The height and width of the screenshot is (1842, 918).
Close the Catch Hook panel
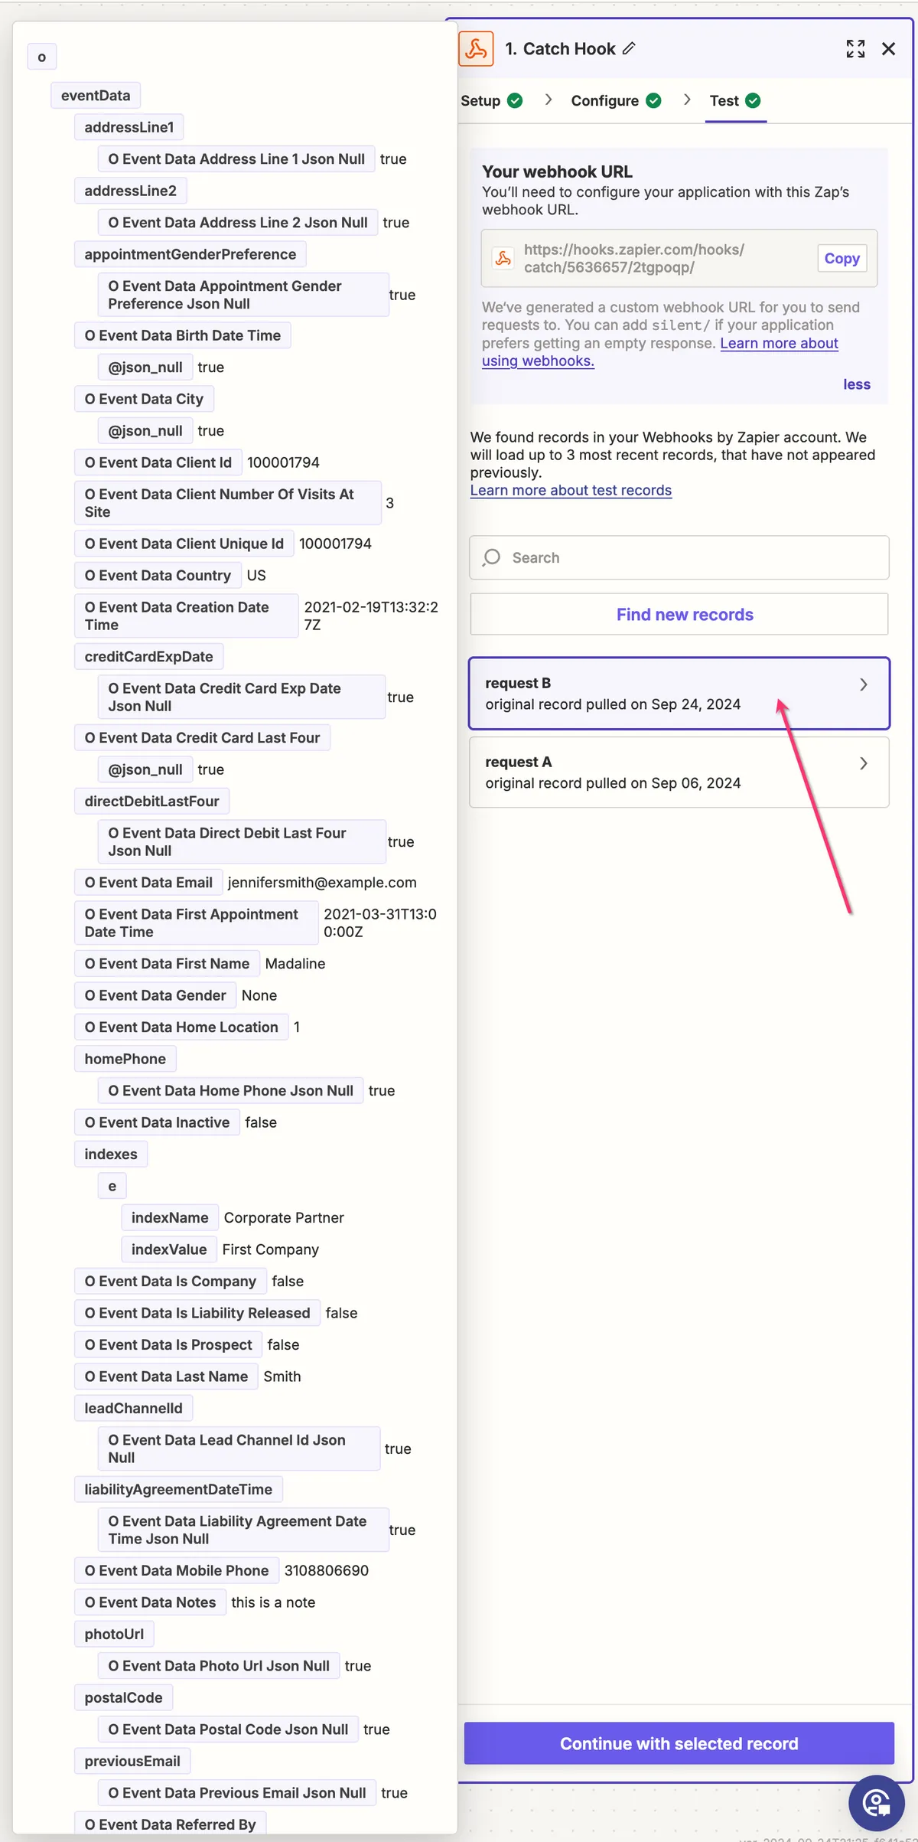click(888, 49)
